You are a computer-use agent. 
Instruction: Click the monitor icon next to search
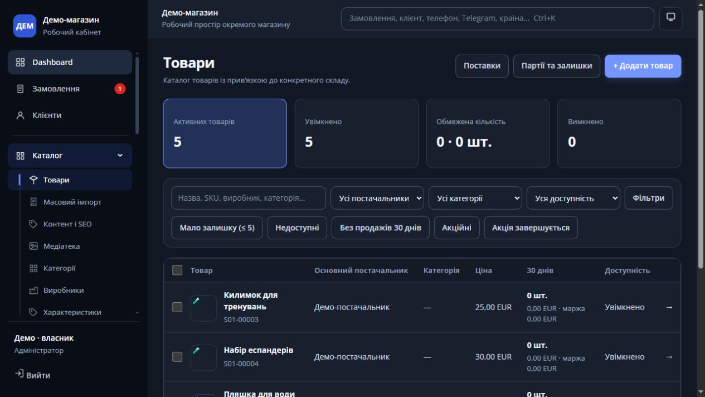click(670, 18)
